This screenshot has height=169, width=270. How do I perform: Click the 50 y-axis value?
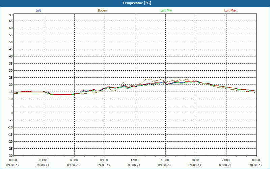(x=11, y=42)
